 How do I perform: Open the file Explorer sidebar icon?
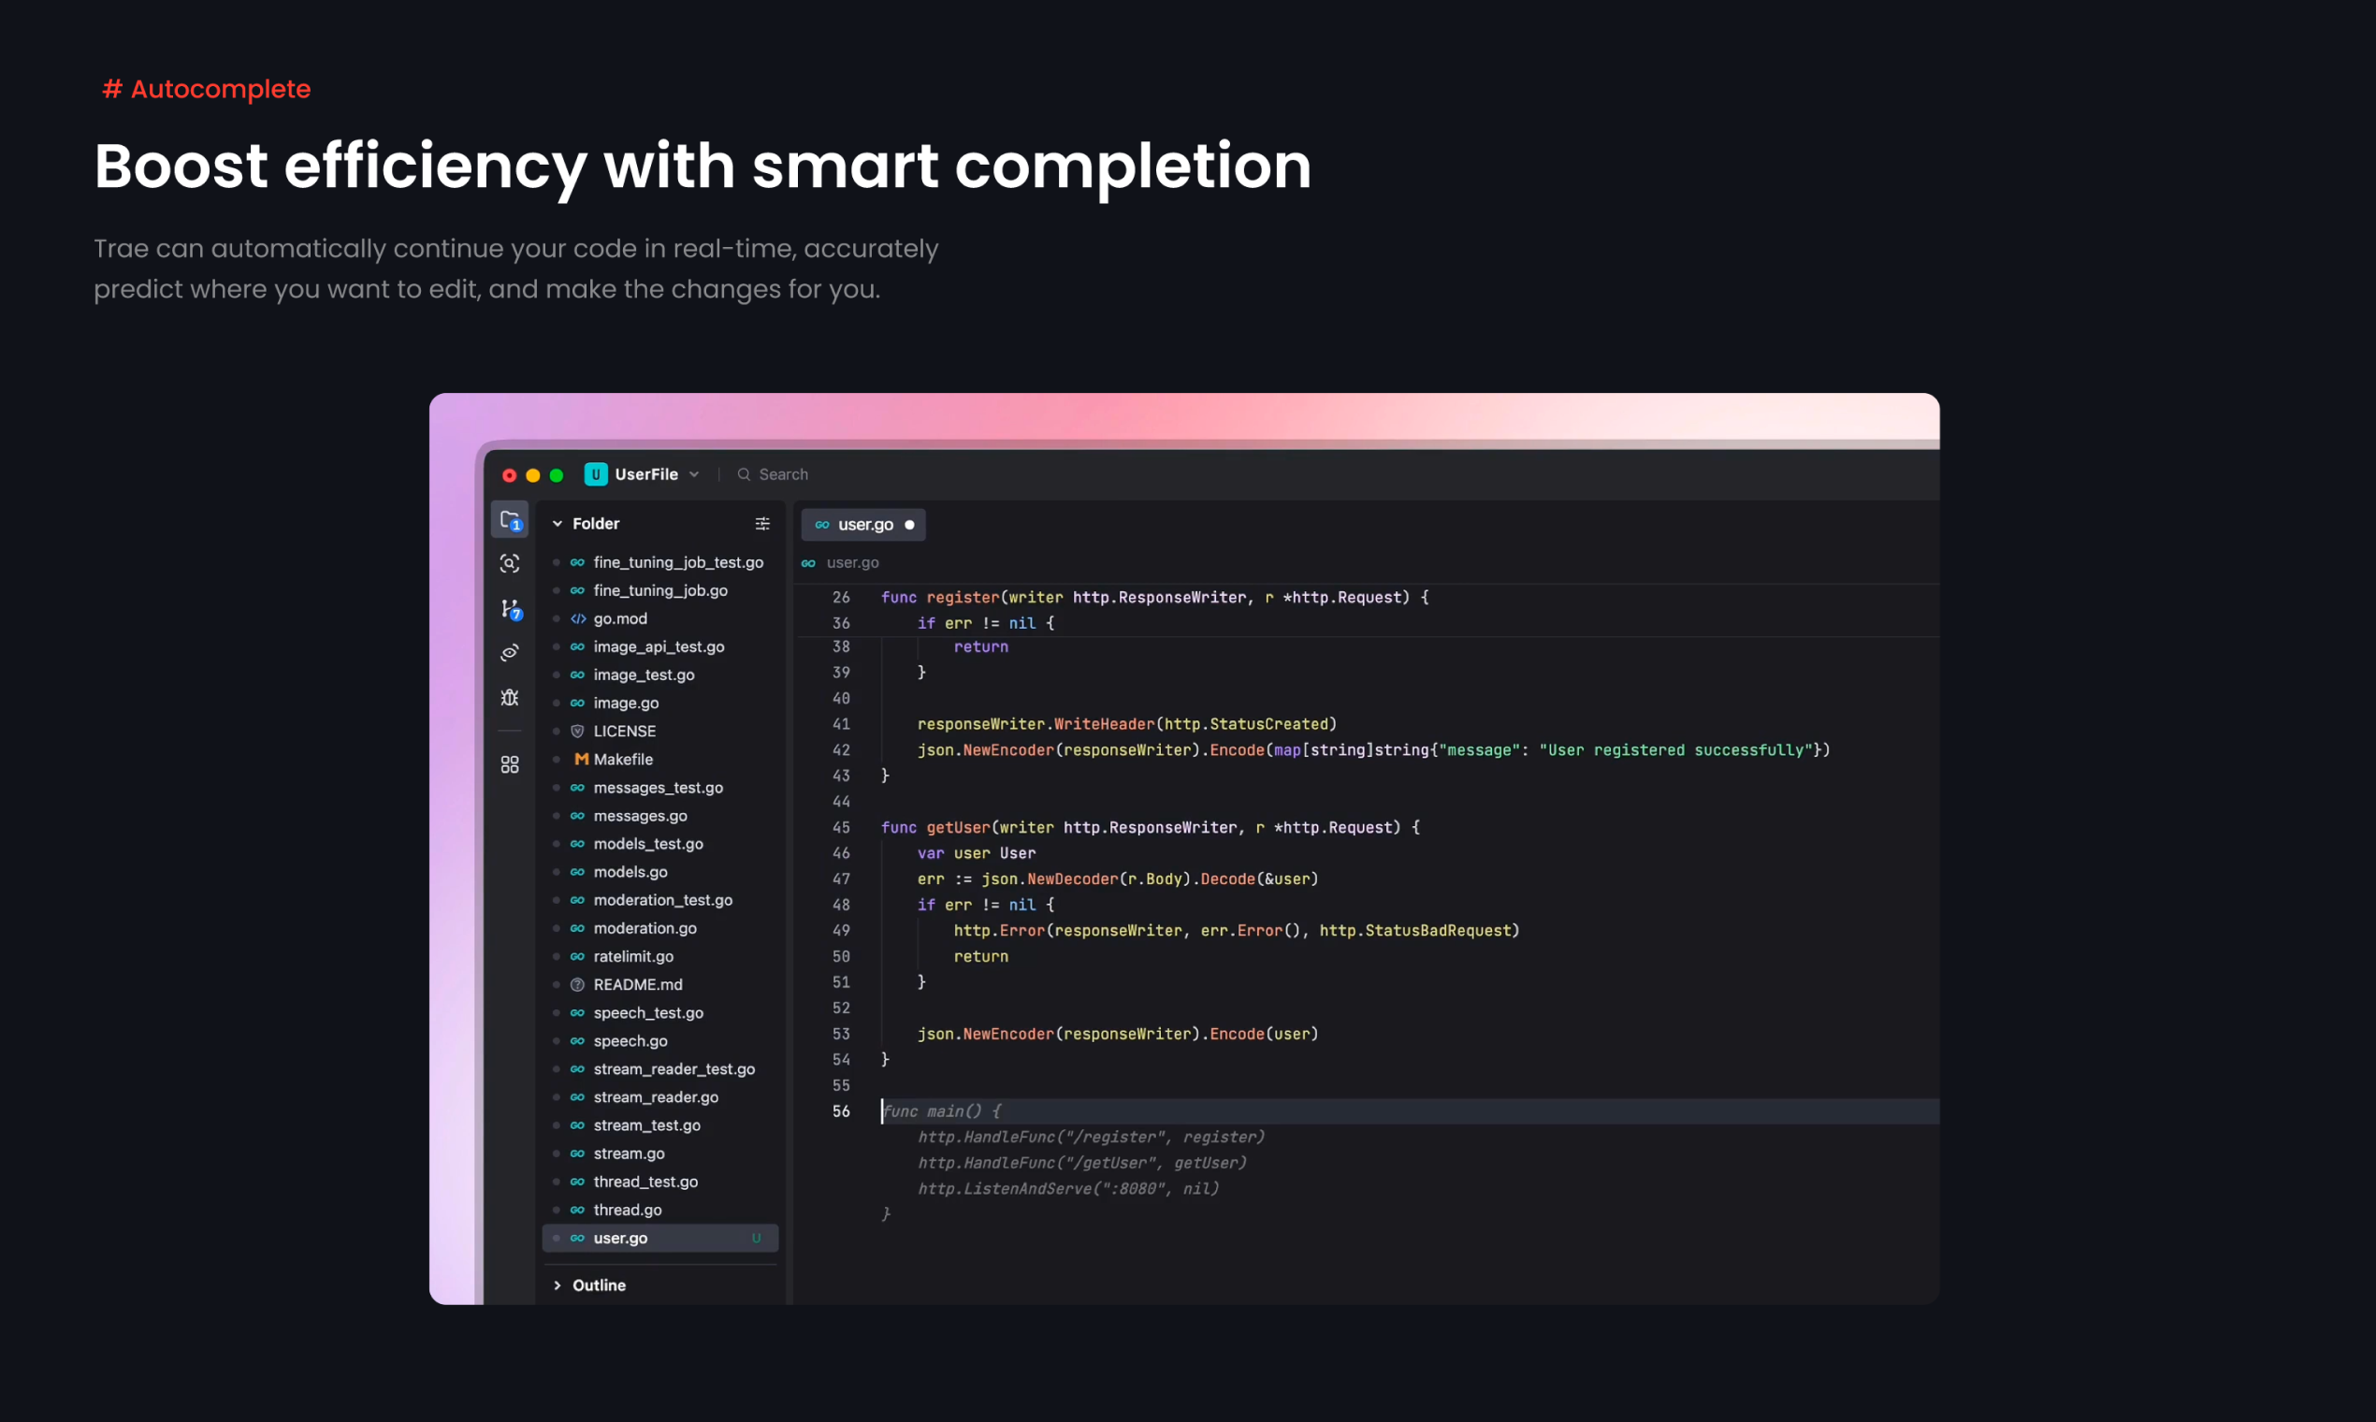(510, 520)
